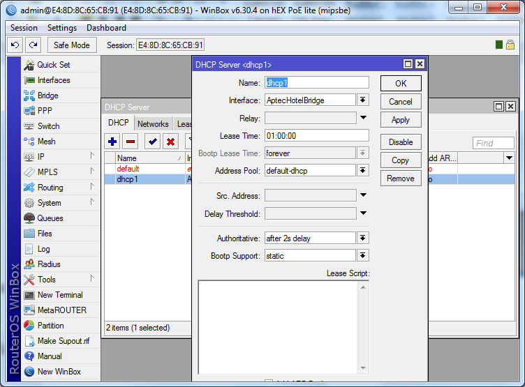525x387 pixels.
Task: Open the Settings menu
Action: [x=62, y=28]
